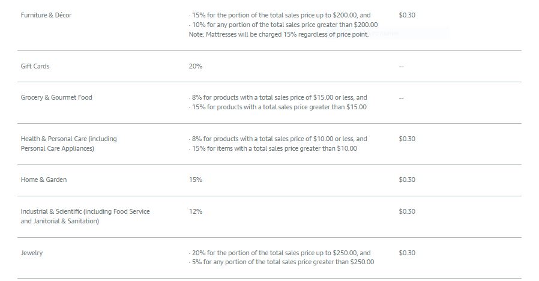Click the Health & Personal Care category text
This screenshot has height=281, width=539.
[69, 144]
